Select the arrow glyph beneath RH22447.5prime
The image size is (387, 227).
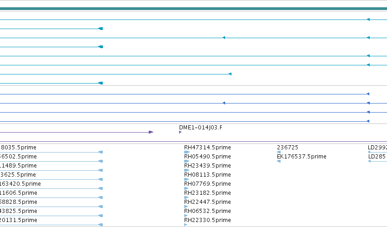click(x=186, y=207)
